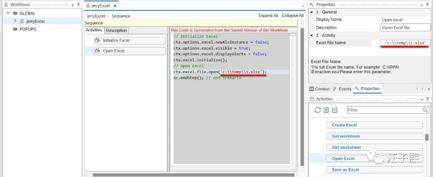Image resolution: width=433 pixels, height=177 pixels.
Task: Click the sc.endStep() code line
Action: (207, 78)
